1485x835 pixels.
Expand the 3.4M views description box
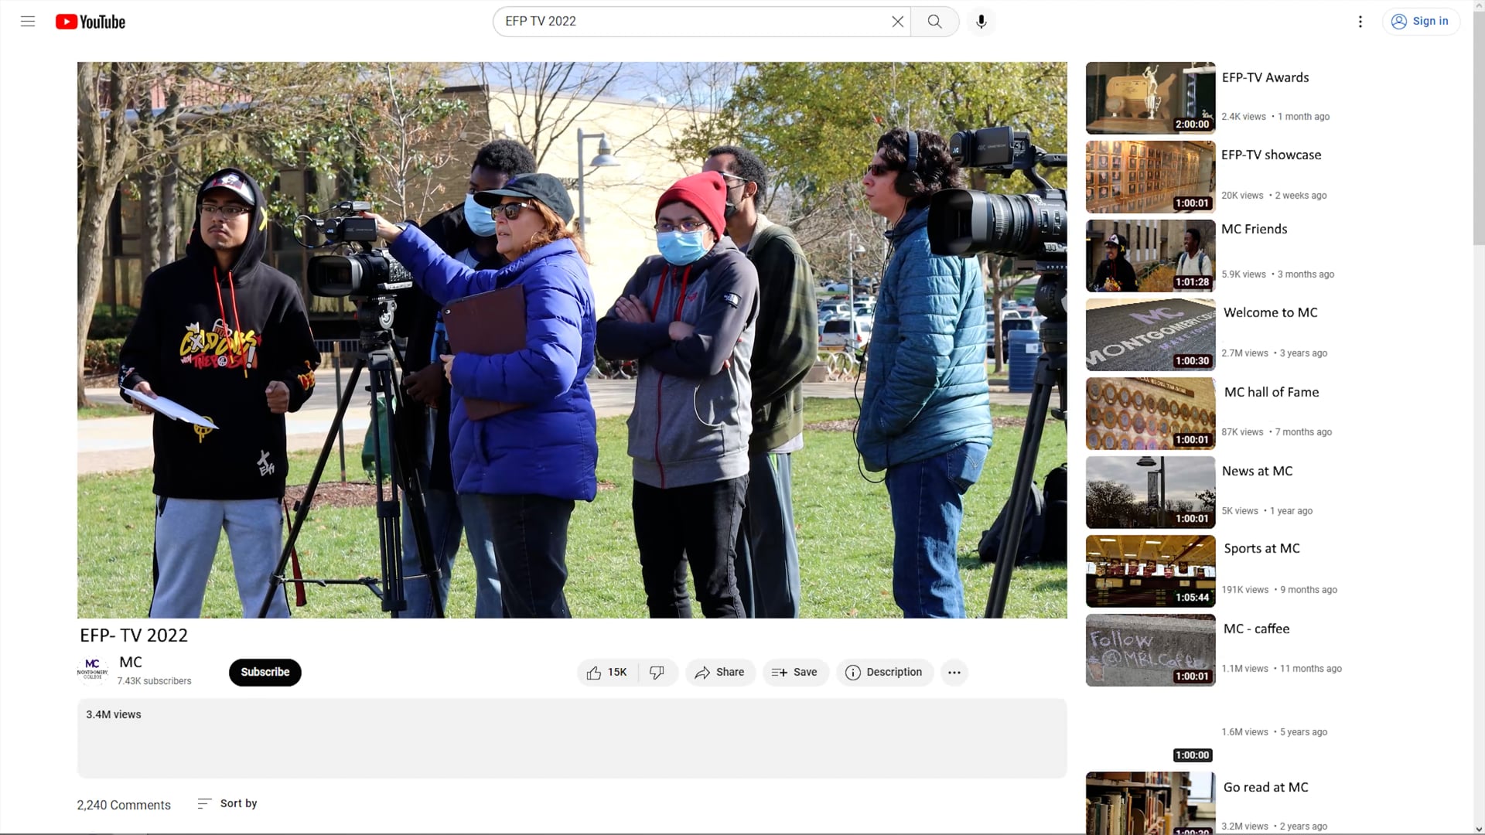pyautogui.click(x=572, y=738)
